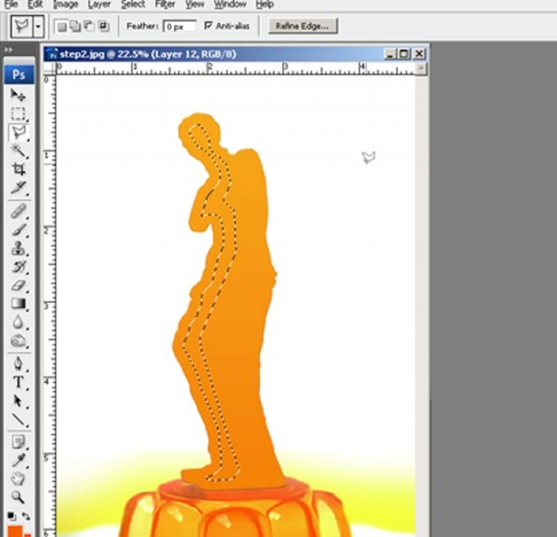The image size is (557, 537).
Task: Select the Zoom tool
Action: 18,497
